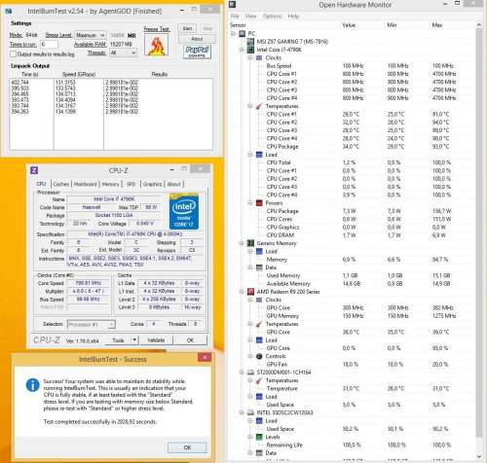Switch to the Caches tab in CPU-Z
The width and height of the screenshot is (487, 463).
(61, 184)
